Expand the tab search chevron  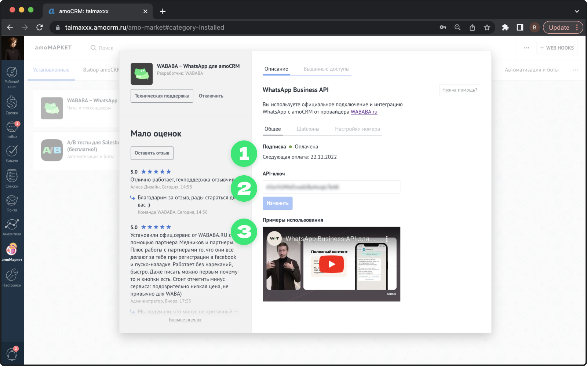(577, 11)
